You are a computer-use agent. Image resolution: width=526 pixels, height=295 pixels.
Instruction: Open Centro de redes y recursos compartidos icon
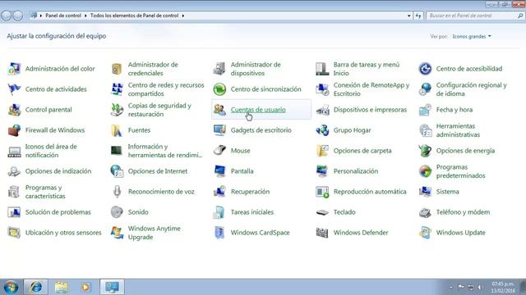tap(117, 89)
